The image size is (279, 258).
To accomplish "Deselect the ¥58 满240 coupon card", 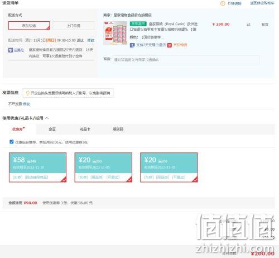I will click(x=38, y=168).
